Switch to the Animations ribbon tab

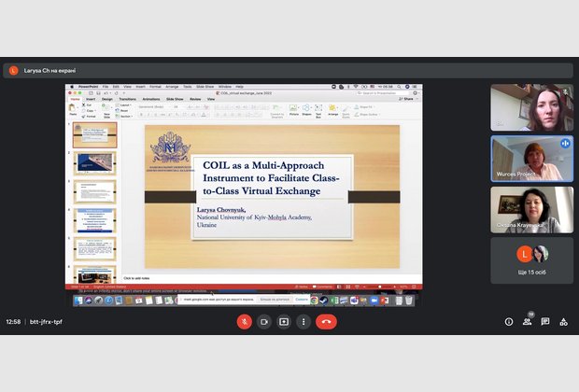tap(151, 99)
